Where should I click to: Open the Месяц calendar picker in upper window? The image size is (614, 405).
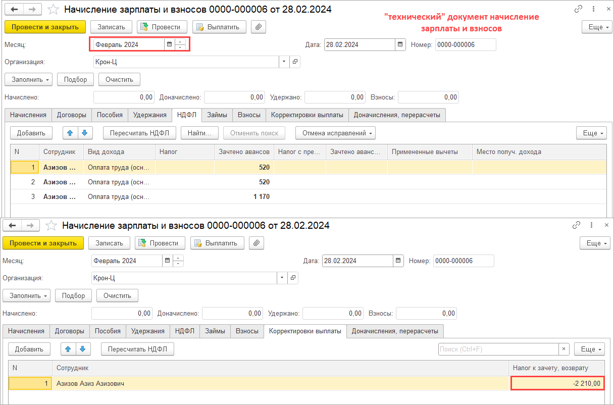170,44
